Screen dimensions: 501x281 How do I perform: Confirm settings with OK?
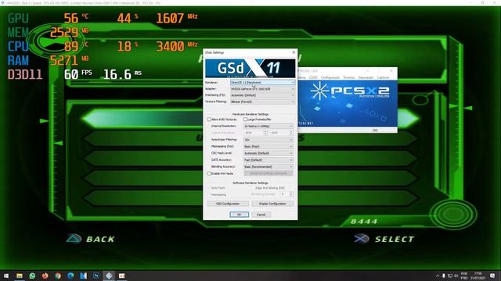(x=239, y=215)
